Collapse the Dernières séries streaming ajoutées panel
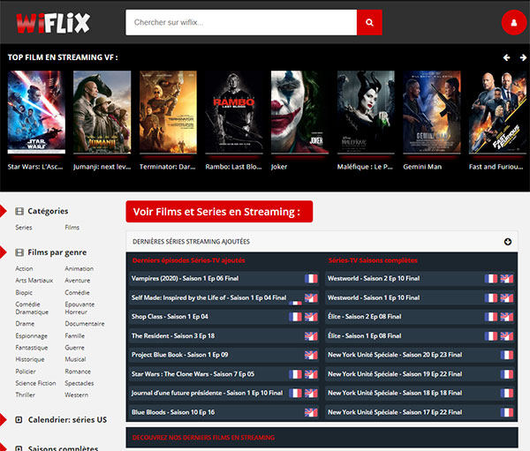 [508, 242]
